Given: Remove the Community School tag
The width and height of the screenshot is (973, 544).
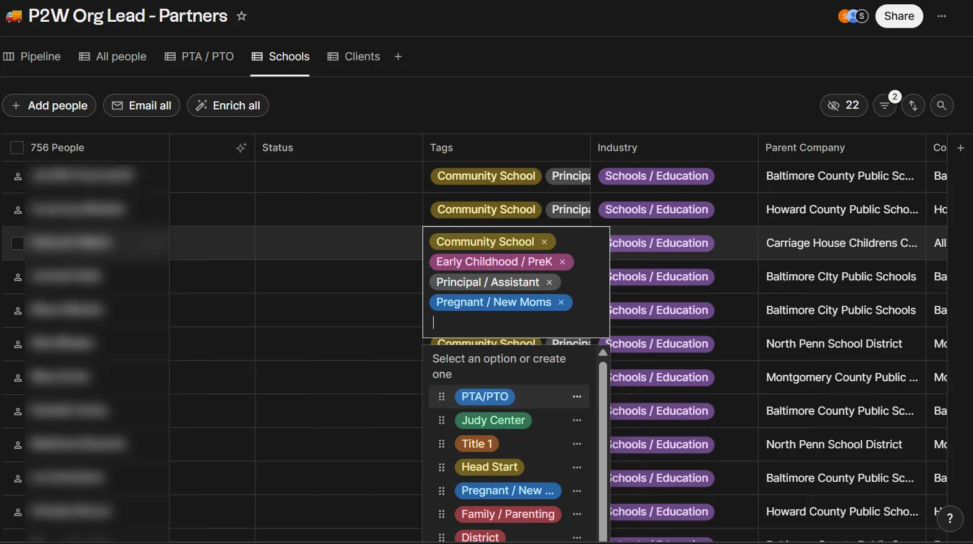Looking at the screenshot, I should coord(544,242).
